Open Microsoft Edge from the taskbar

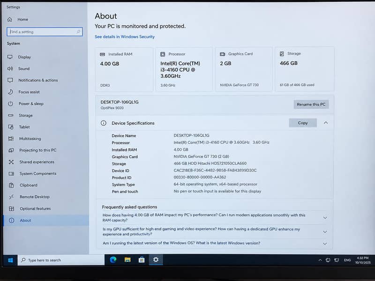tap(113, 260)
